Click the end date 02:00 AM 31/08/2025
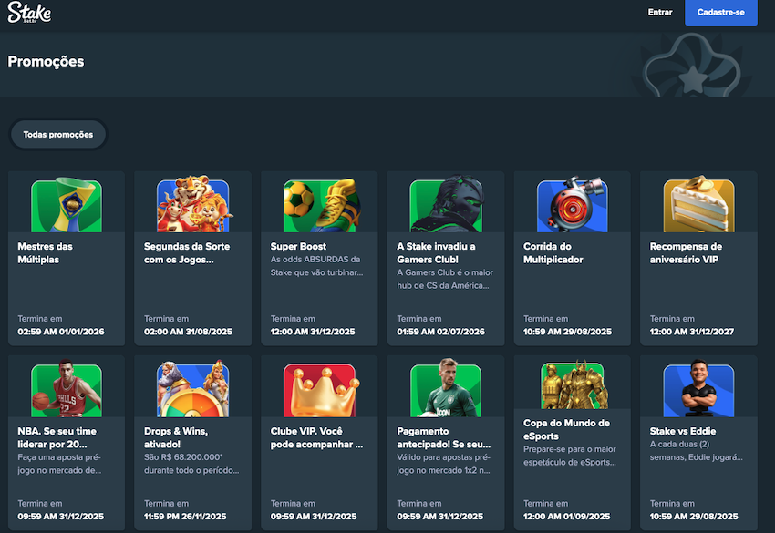The image size is (775, 533). (x=188, y=332)
